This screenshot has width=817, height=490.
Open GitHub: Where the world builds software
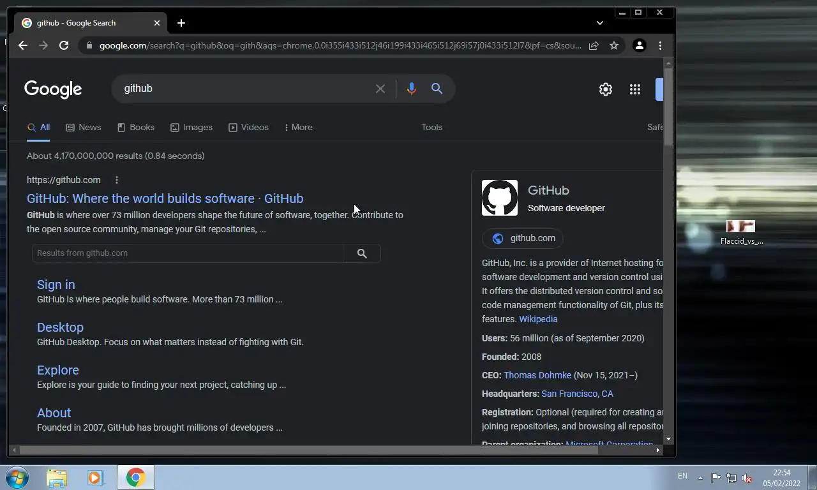(x=165, y=198)
